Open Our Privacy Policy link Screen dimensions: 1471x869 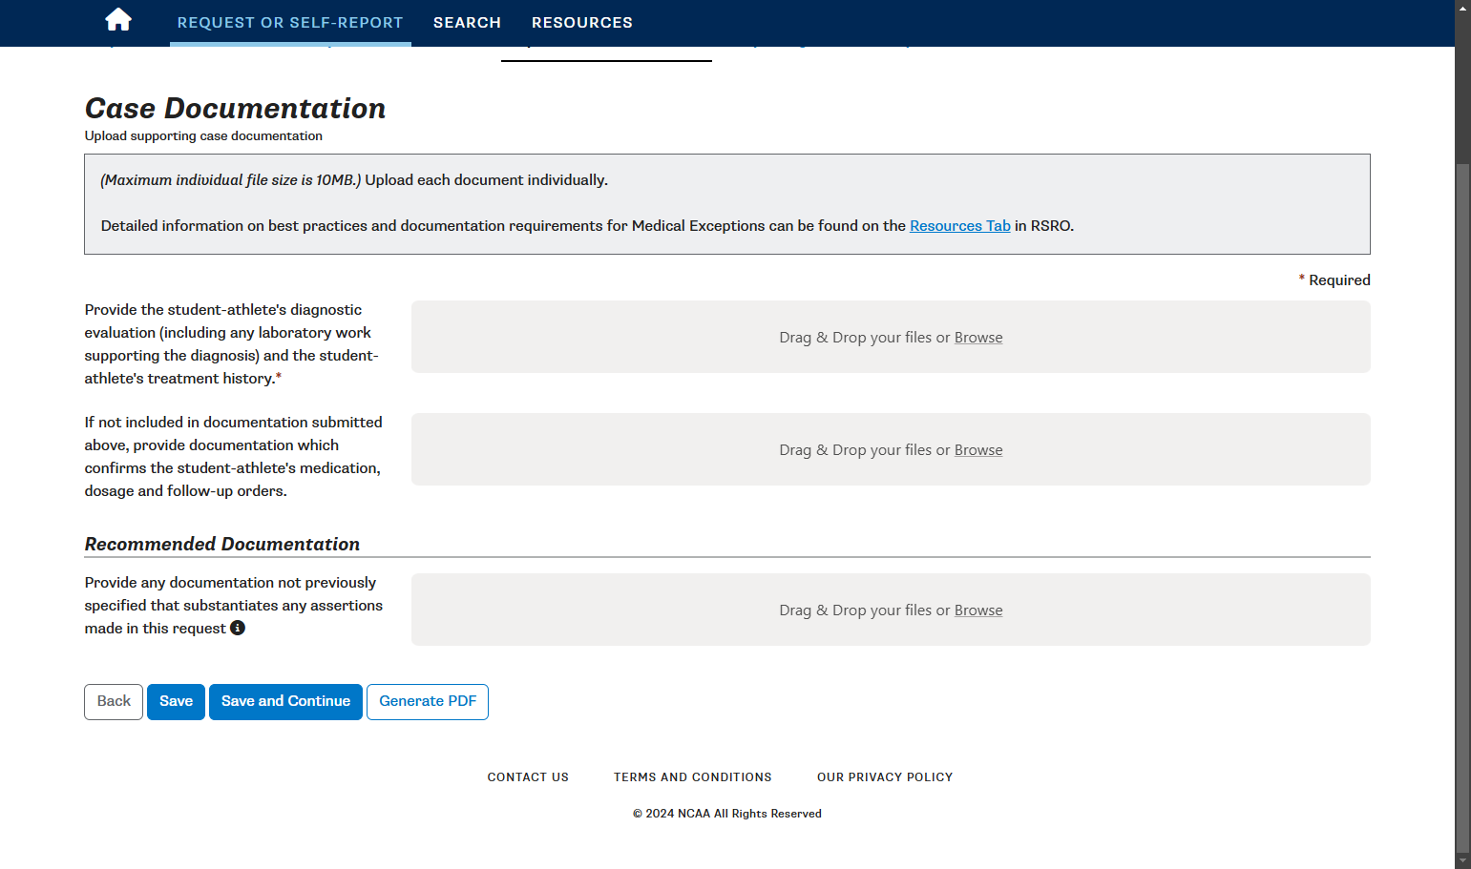coord(885,777)
